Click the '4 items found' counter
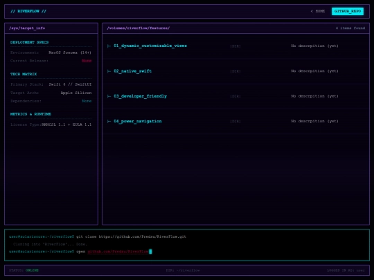This screenshot has width=374, height=280. point(350,28)
